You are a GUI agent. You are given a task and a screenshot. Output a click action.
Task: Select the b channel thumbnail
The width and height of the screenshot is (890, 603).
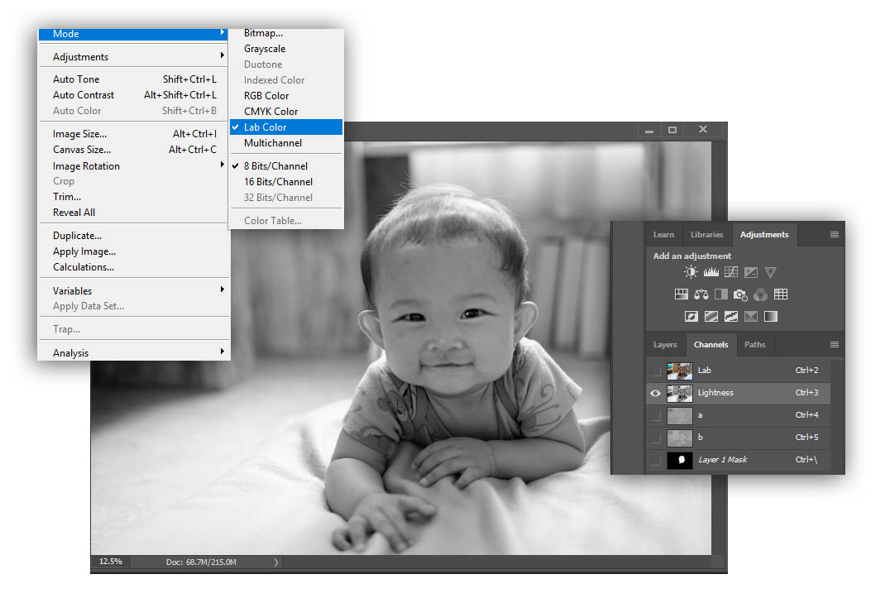coord(679,438)
